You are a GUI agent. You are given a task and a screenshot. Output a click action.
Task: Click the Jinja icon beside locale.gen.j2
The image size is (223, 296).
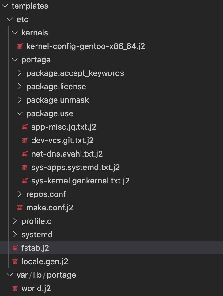[15, 261]
